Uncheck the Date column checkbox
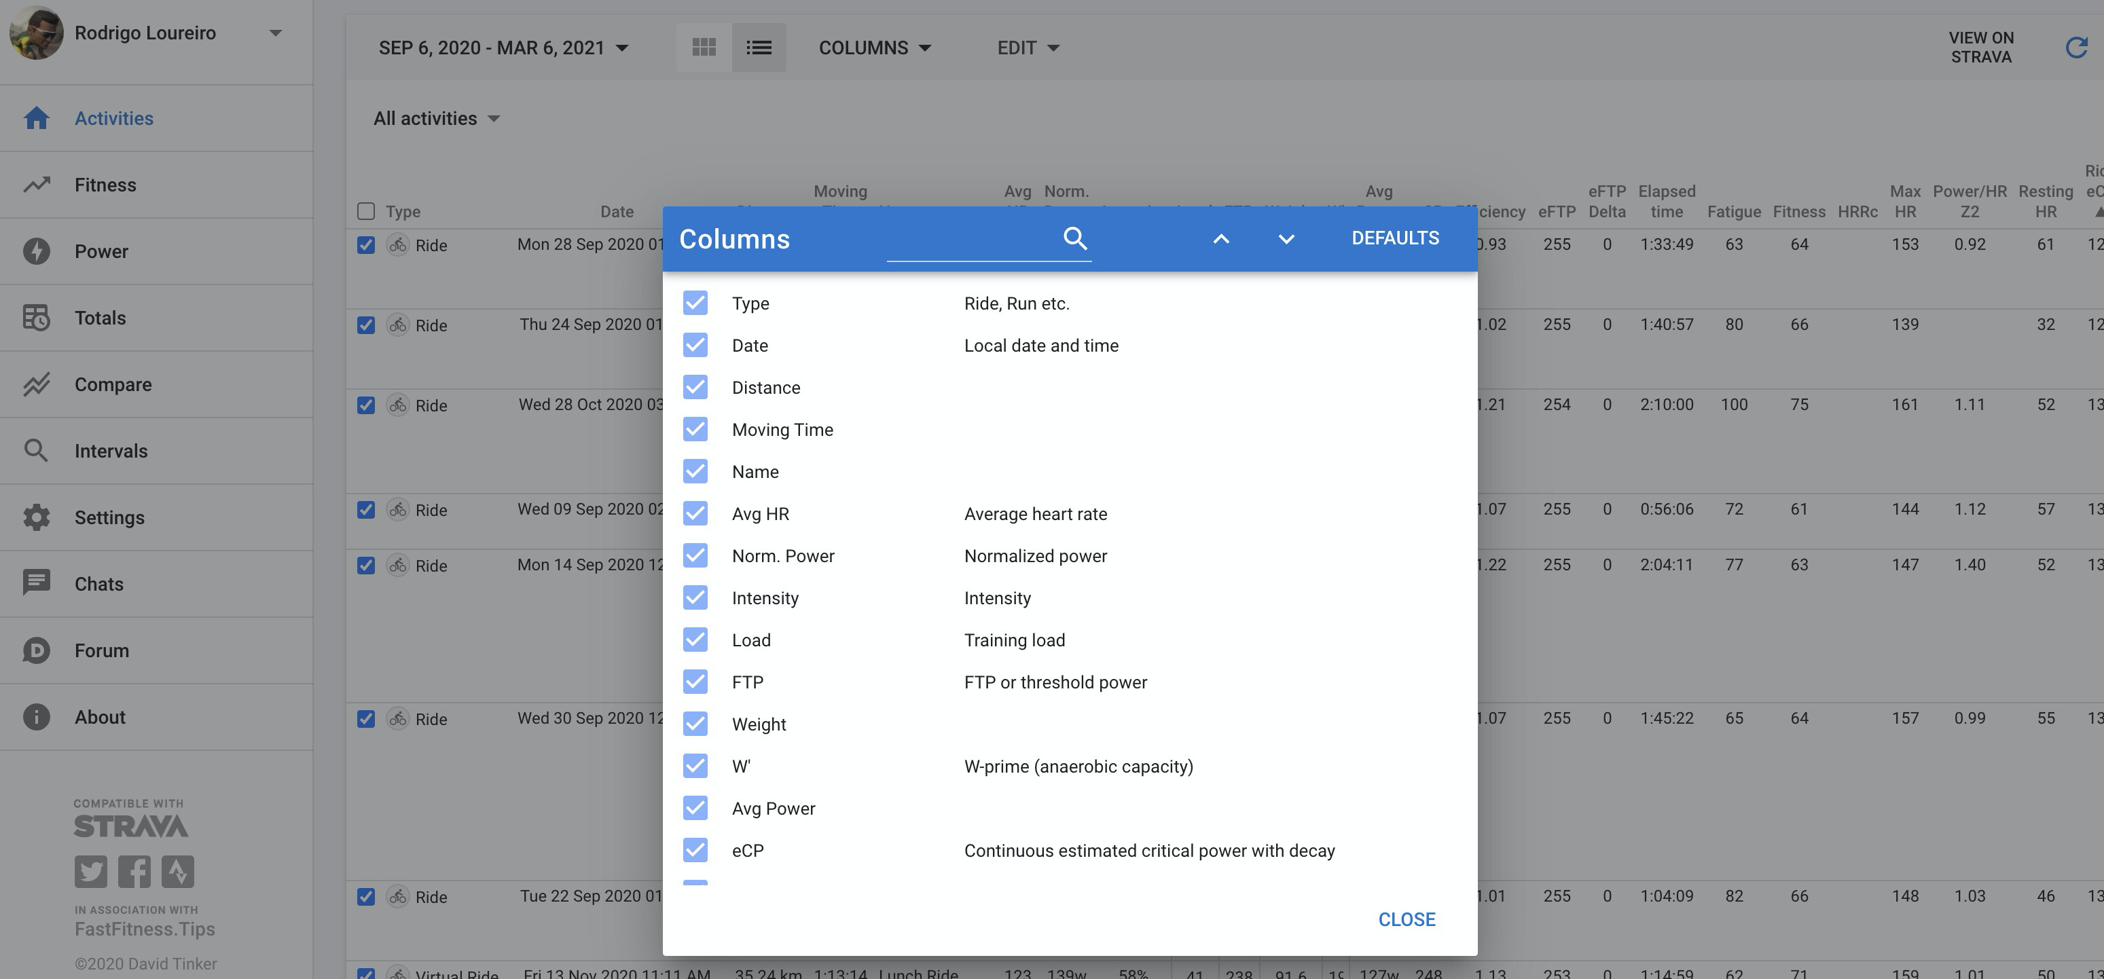2104x979 pixels. [x=695, y=346]
